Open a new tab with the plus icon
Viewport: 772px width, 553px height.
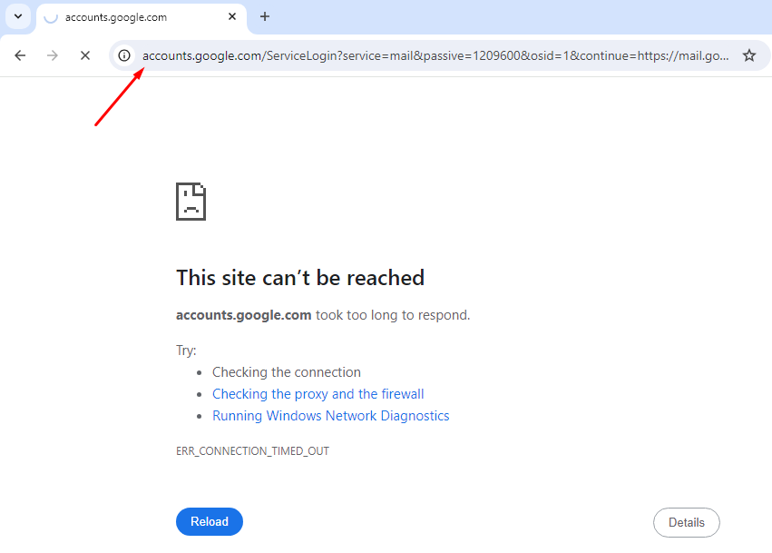[x=263, y=16]
